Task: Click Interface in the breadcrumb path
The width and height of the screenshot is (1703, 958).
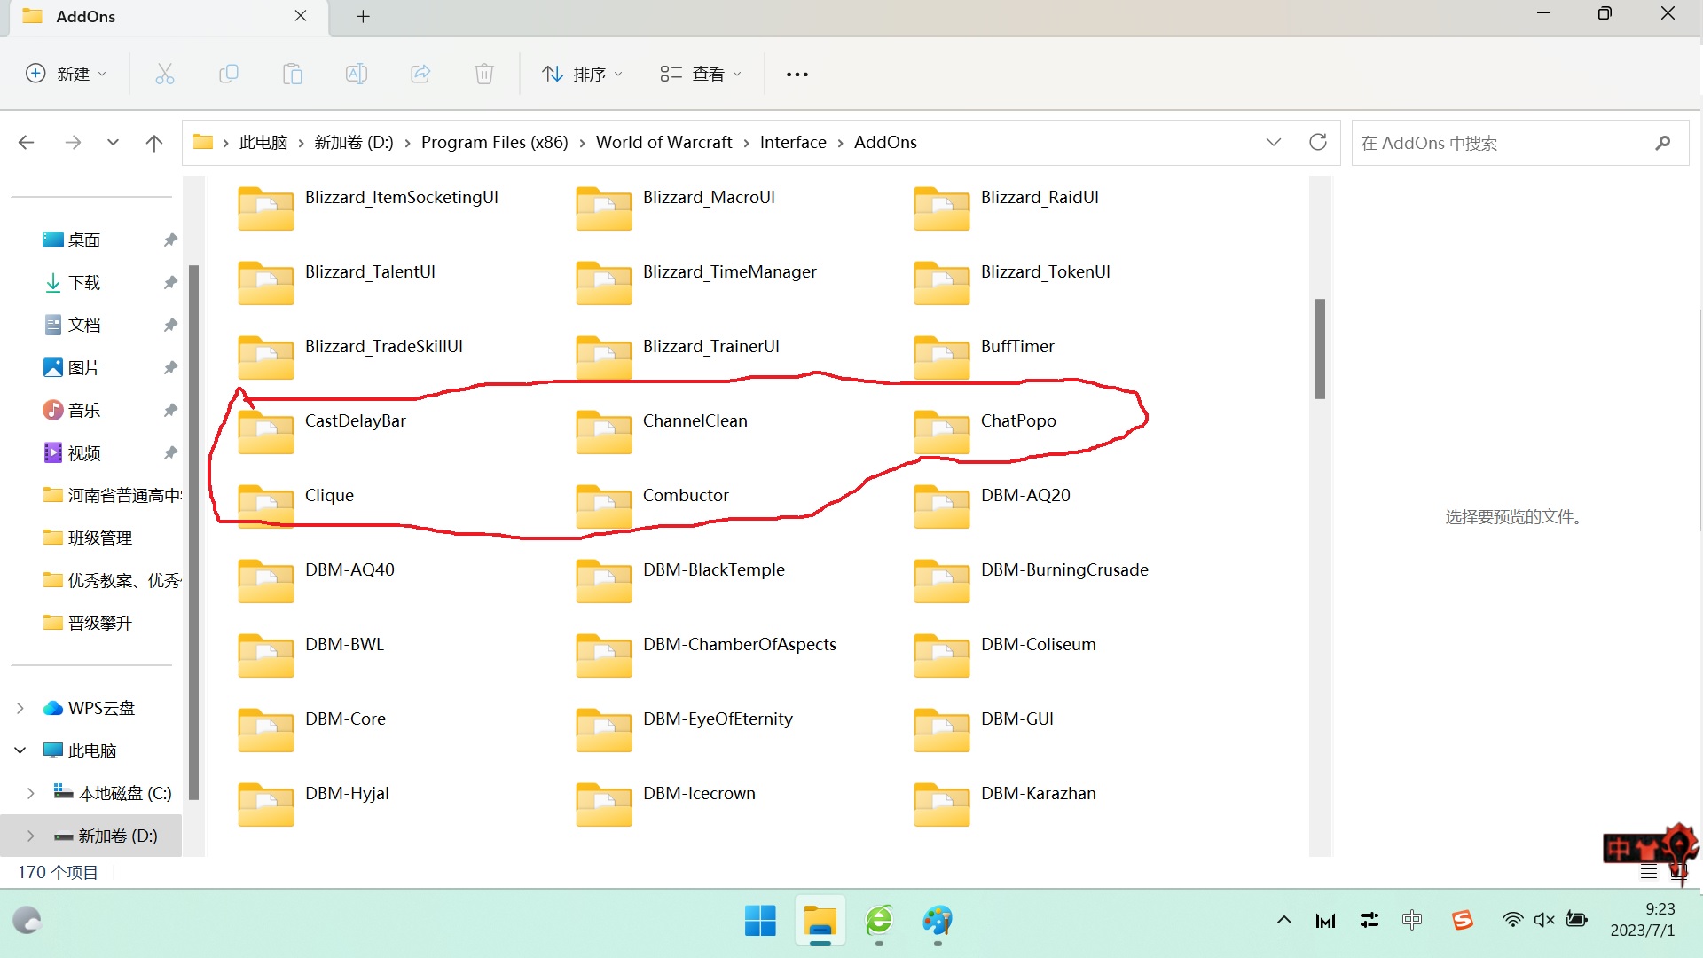Action: [x=792, y=142]
